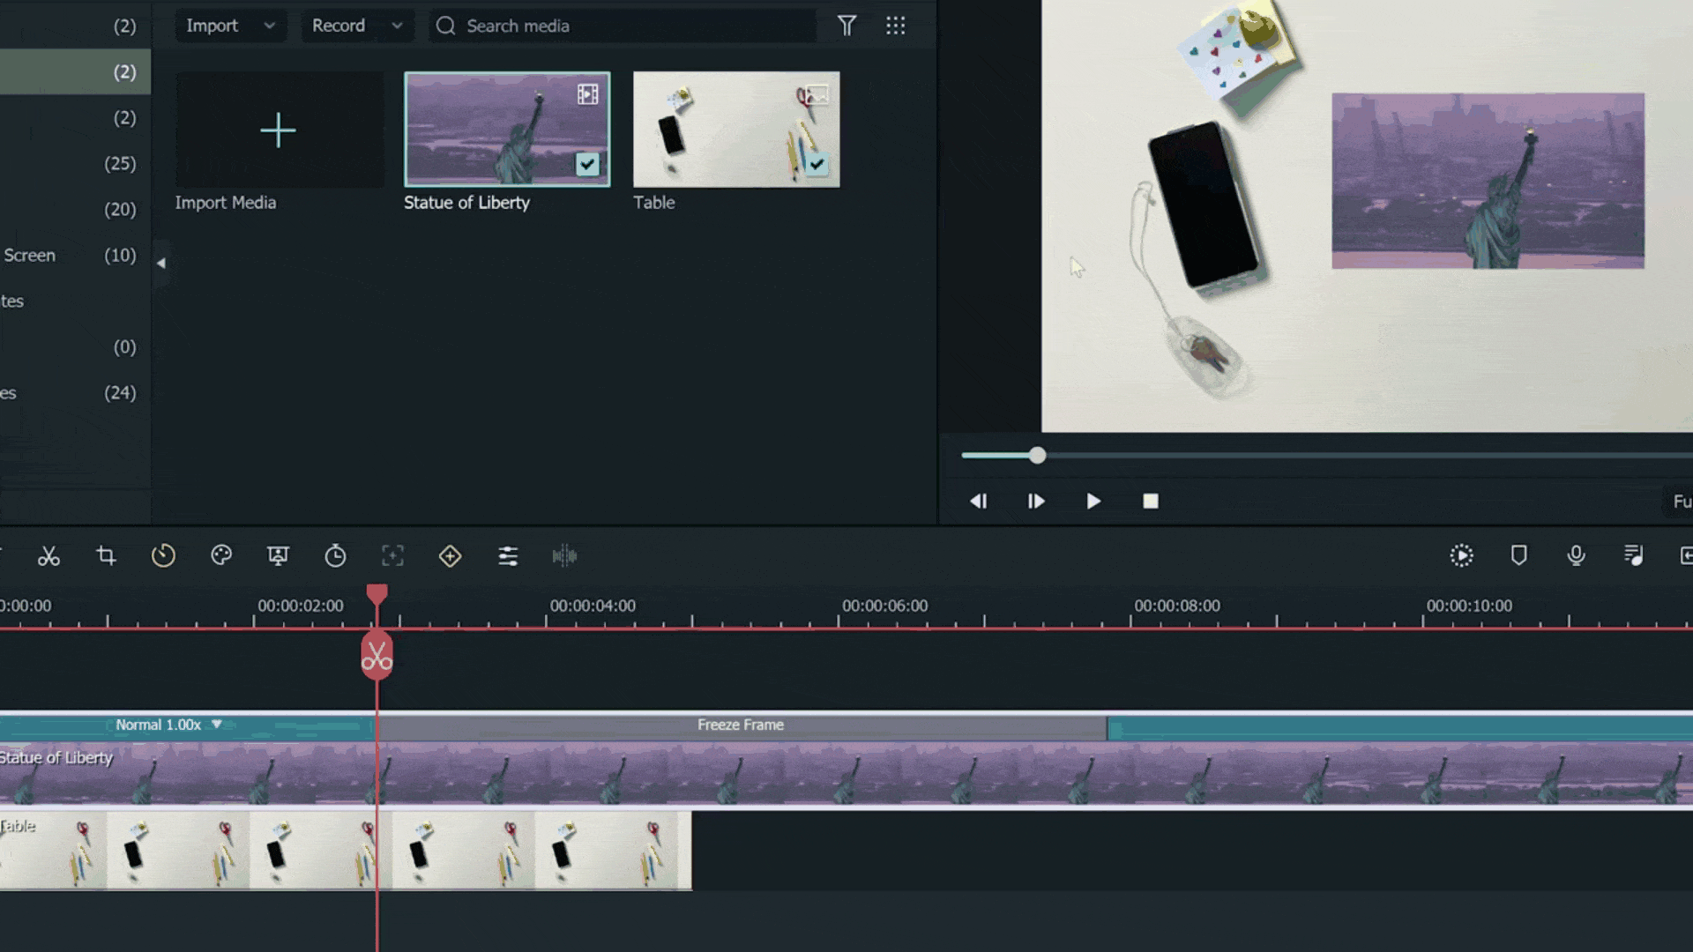Enable the filter icon in media panel
The image size is (1693, 952).
(846, 26)
